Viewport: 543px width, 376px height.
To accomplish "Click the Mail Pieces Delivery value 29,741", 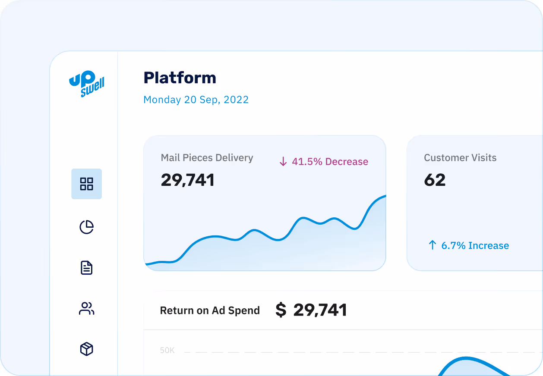I will coord(188,180).
